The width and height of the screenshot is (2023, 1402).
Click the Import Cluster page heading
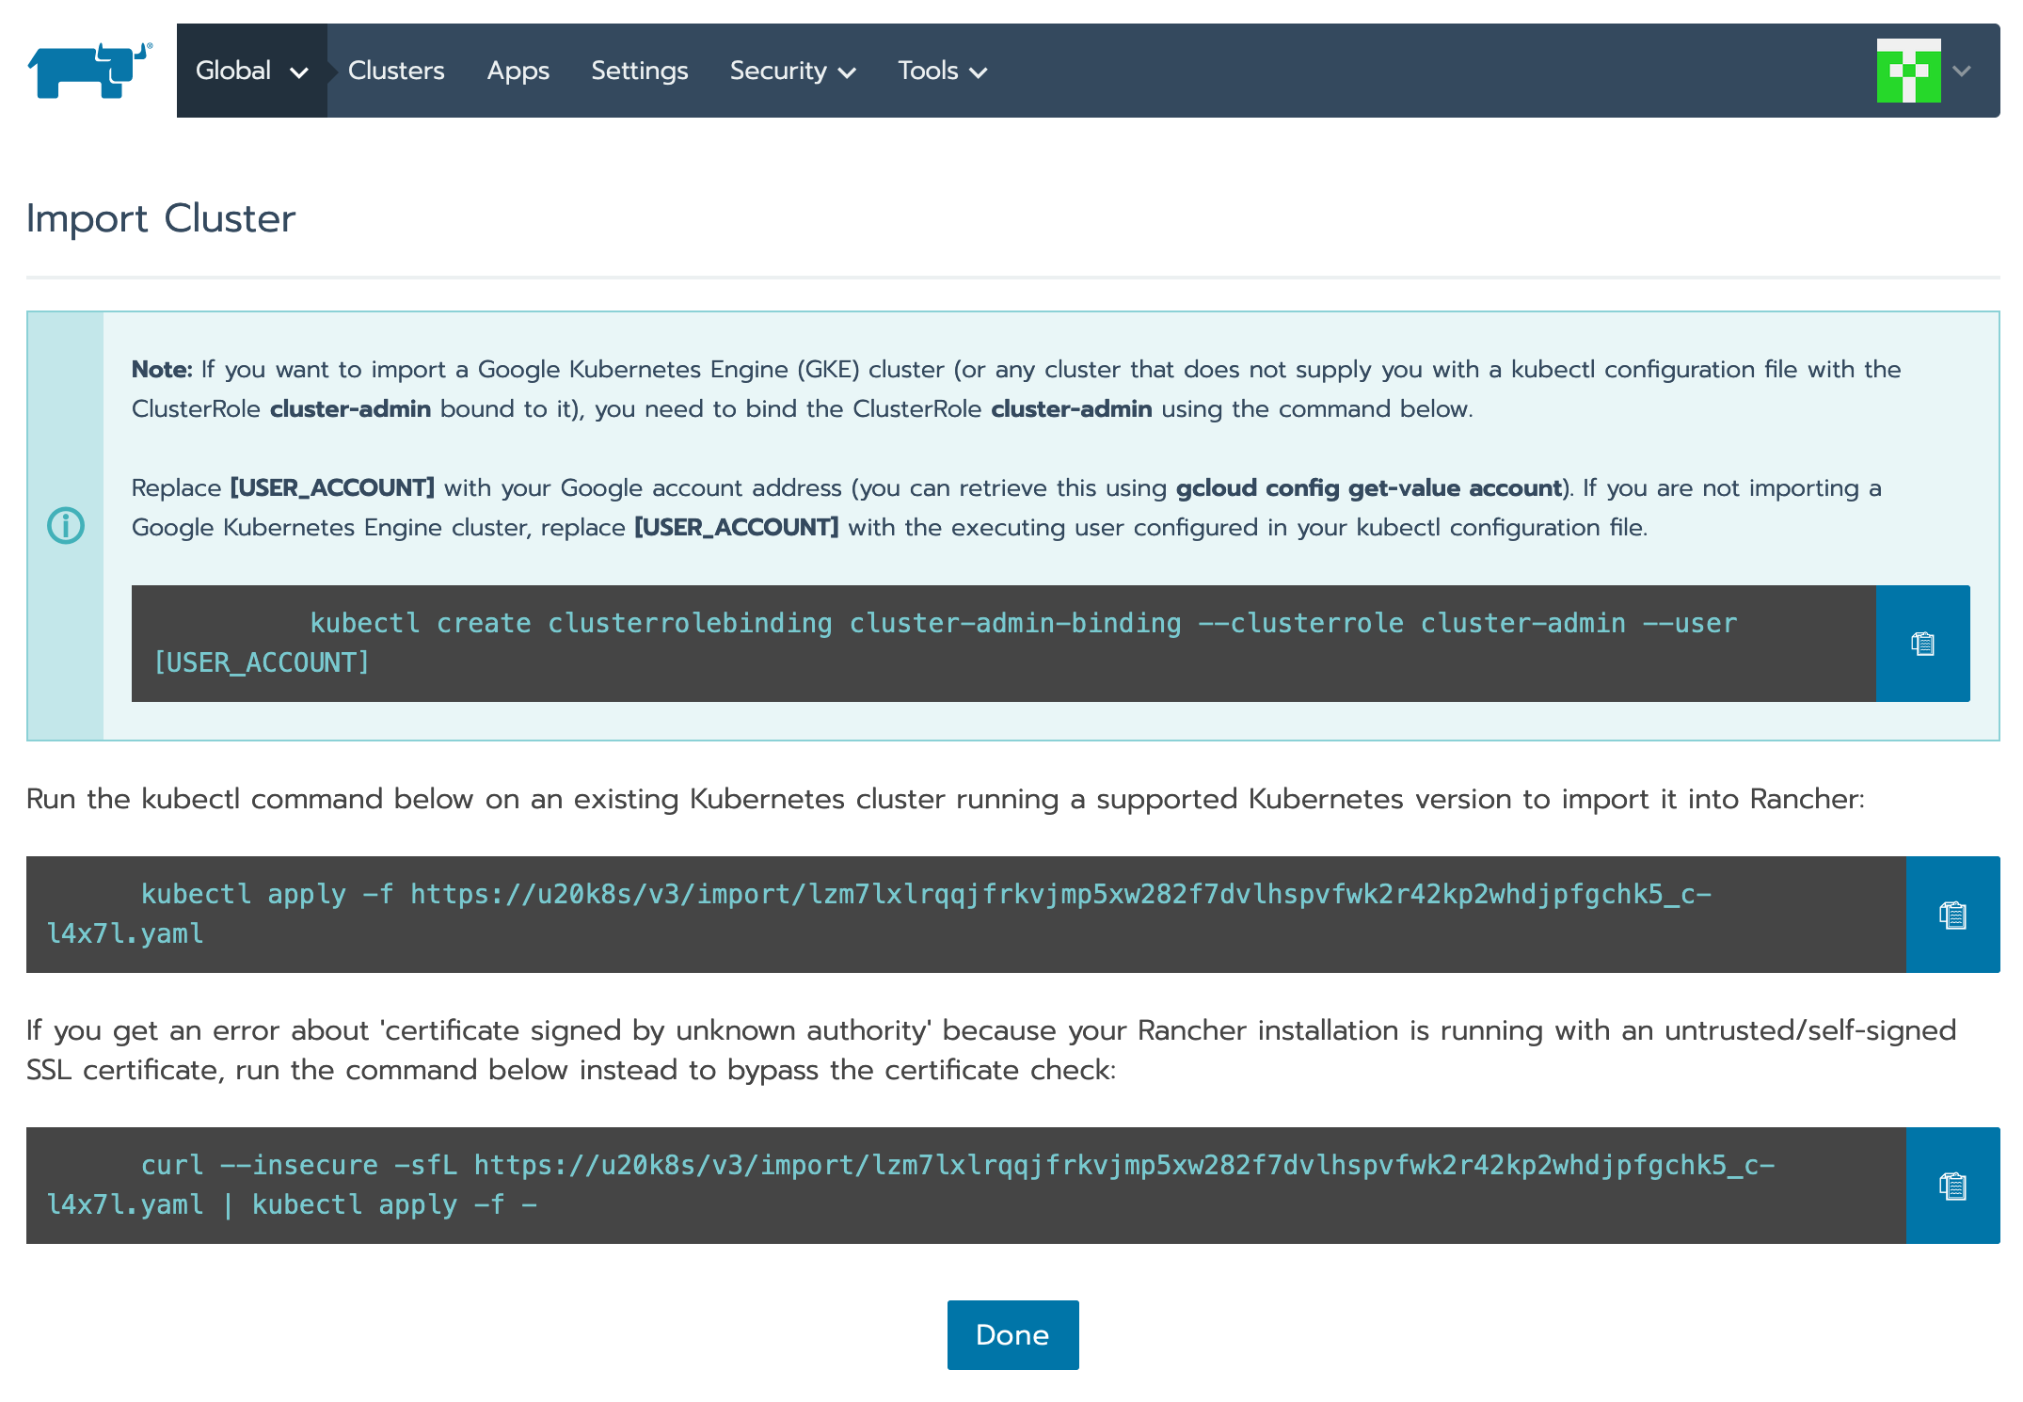161,218
